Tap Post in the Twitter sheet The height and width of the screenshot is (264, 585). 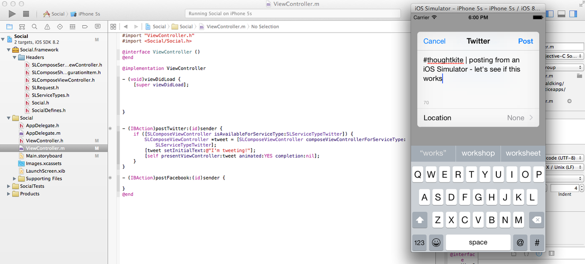click(526, 41)
